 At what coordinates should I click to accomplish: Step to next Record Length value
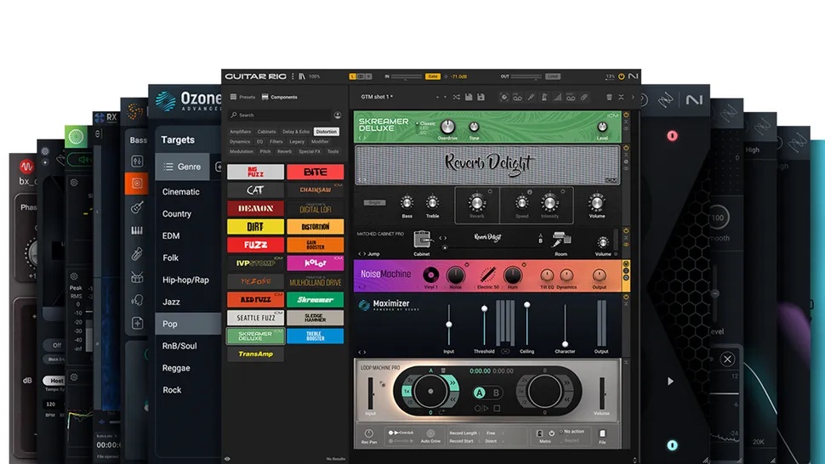[x=503, y=433]
